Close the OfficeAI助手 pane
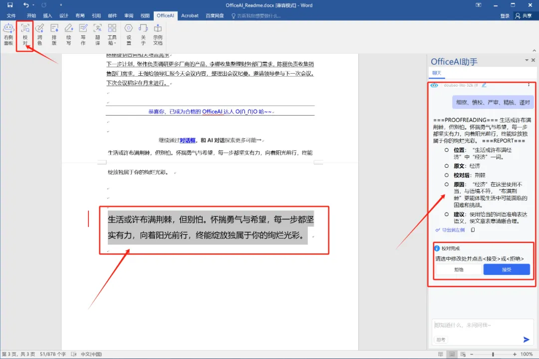The width and height of the screenshot is (539, 359). (x=533, y=60)
